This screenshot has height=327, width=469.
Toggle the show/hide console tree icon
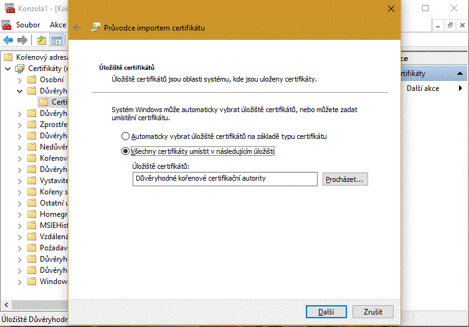click(x=57, y=40)
